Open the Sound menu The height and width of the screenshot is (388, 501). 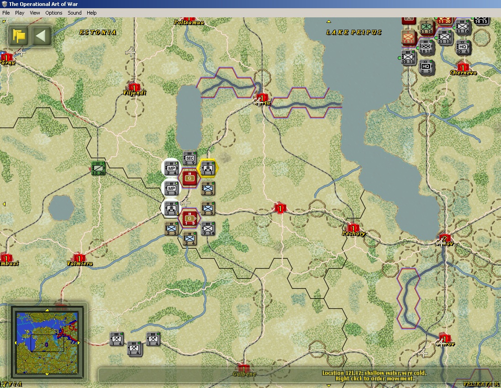coord(74,13)
